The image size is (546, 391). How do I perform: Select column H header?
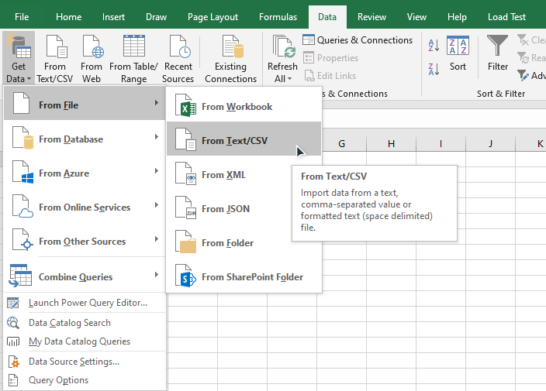pyautogui.click(x=391, y=143)
